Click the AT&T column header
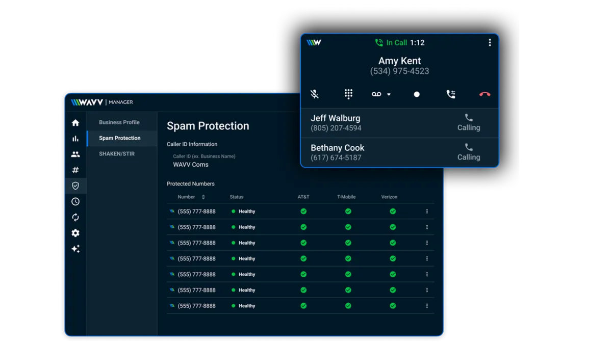612x344 pixels. [x=303, y=197]
